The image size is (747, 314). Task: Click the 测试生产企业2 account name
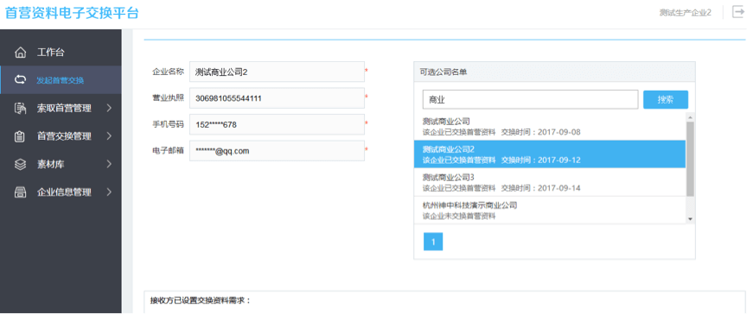click(x=686, y=12)
